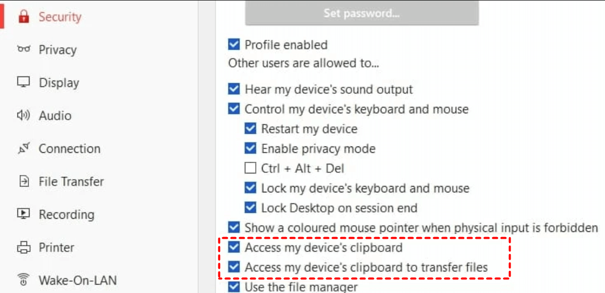Click the File Transfer arrow icon
Viewport: 605px width, 293px height.
tap(24, 182)
